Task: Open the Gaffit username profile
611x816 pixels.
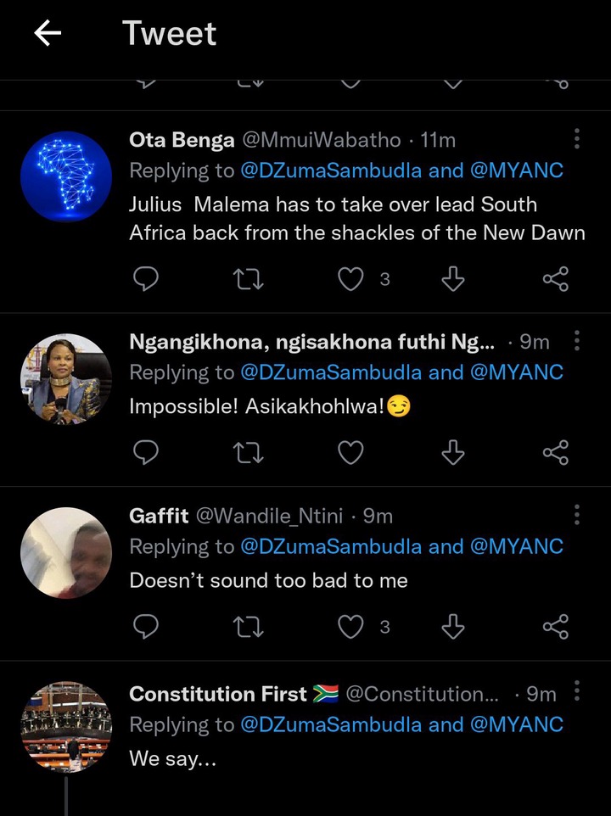Action: click(159, 516)
